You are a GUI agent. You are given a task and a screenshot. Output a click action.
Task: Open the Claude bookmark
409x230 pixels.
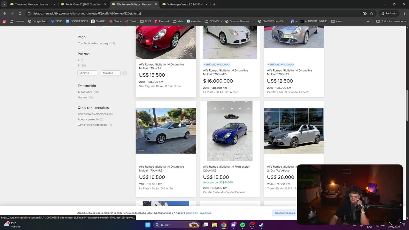(115, 21)
